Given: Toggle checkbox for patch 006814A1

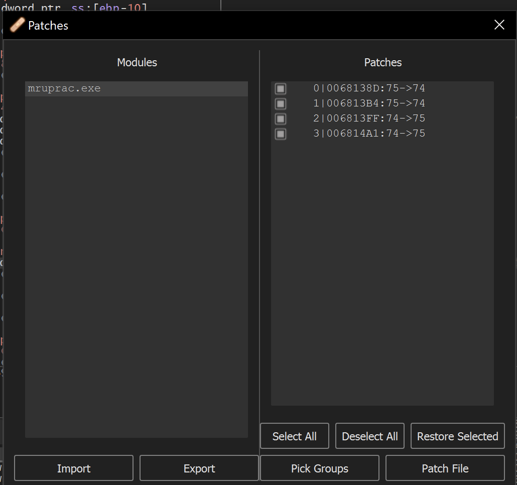Looking at the screenshot, I should [x=281, y=134].
